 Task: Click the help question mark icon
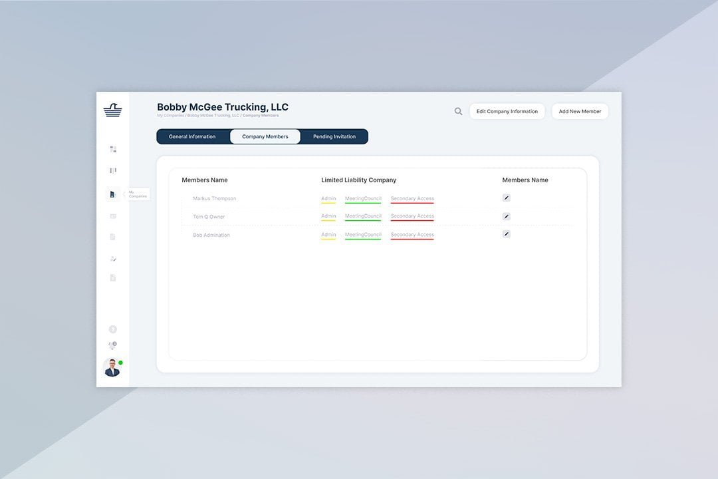tap(112, 329)
